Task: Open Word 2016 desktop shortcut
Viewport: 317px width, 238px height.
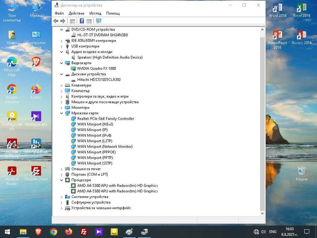Action: pyautogui.click(x=278, y=10)
